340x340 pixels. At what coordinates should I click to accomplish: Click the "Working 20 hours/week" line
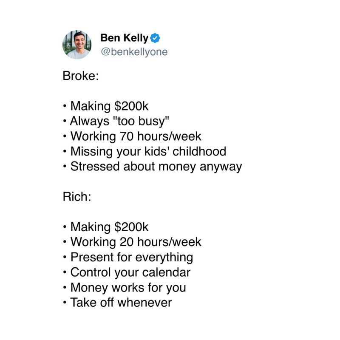(136, 242)
